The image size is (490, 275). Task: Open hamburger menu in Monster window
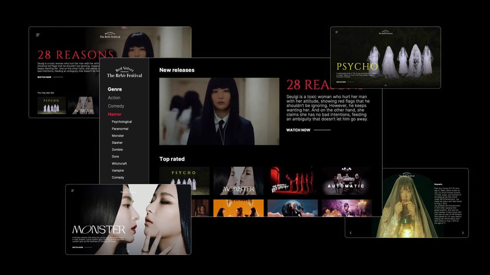tap(73, 190)
